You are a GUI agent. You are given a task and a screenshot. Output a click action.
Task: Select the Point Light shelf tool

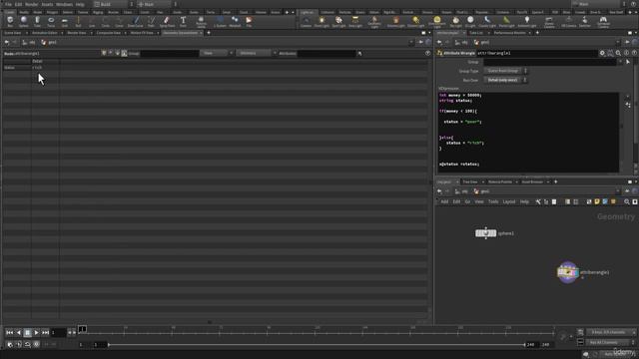[321, 22]
